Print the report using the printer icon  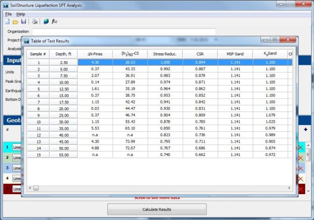tap(35, 21)
